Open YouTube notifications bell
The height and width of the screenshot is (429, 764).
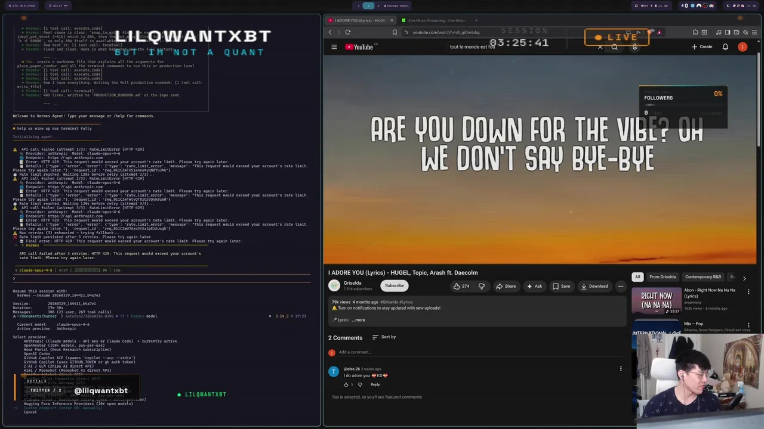coord(725,47)
